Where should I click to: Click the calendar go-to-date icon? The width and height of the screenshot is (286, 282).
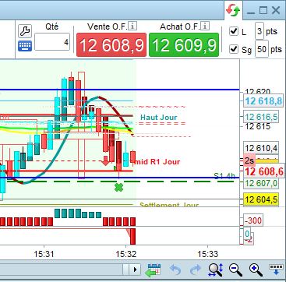point(154,270)
